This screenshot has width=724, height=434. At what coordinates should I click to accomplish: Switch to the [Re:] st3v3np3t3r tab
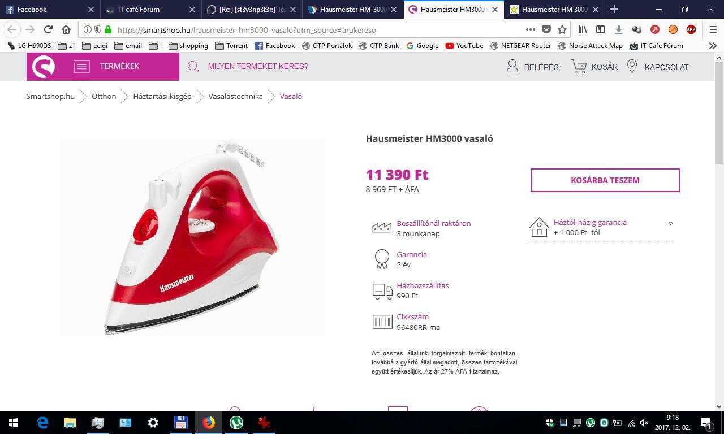tap(252, 9)
